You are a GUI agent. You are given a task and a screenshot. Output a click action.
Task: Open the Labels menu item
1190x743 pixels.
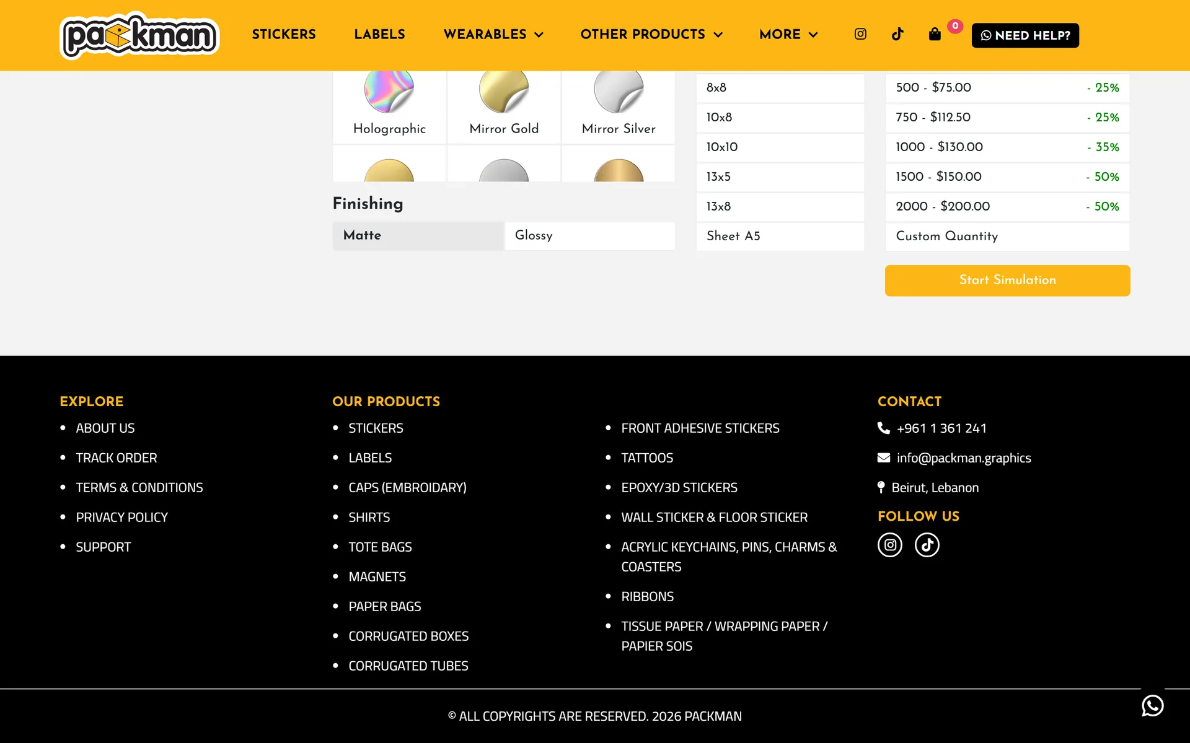(379, 35)
